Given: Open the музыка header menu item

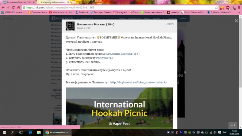Looking at the screenshot, I should 156,18.
